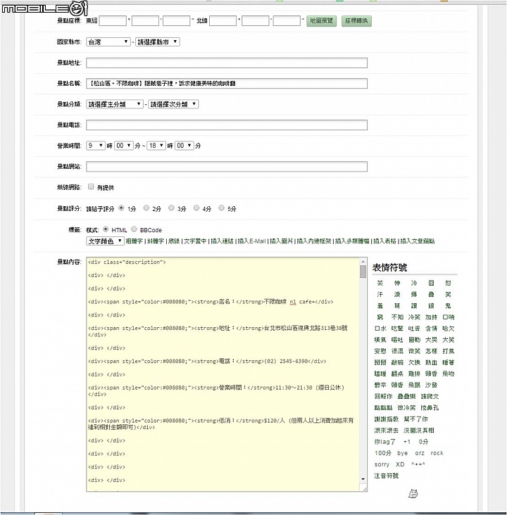Screen dimensions: 507x515
Task: Open the 注音符號 link
Action: (387, 476)
